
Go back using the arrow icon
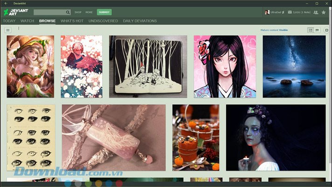(x=6, y=3)
